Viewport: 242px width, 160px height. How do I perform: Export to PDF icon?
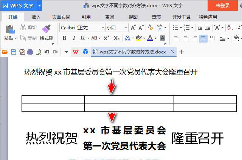pos(22,52)
